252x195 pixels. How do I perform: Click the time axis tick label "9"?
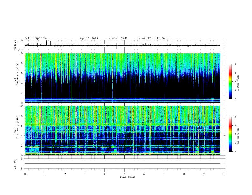pos(204,174)
